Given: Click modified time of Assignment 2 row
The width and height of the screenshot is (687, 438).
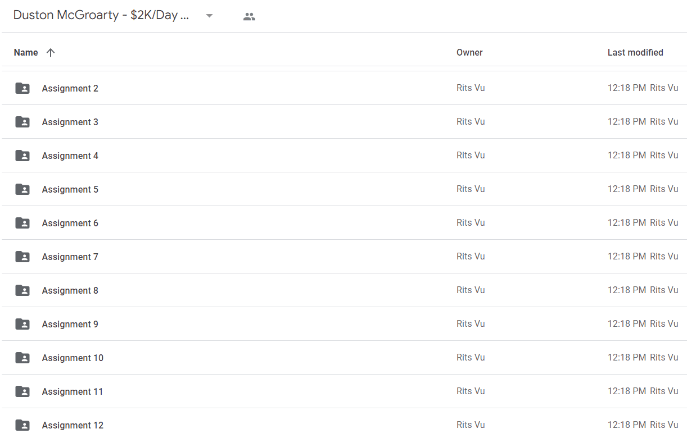Looking at the screenshot, I should pyautogui.click(x=627, y=88).
